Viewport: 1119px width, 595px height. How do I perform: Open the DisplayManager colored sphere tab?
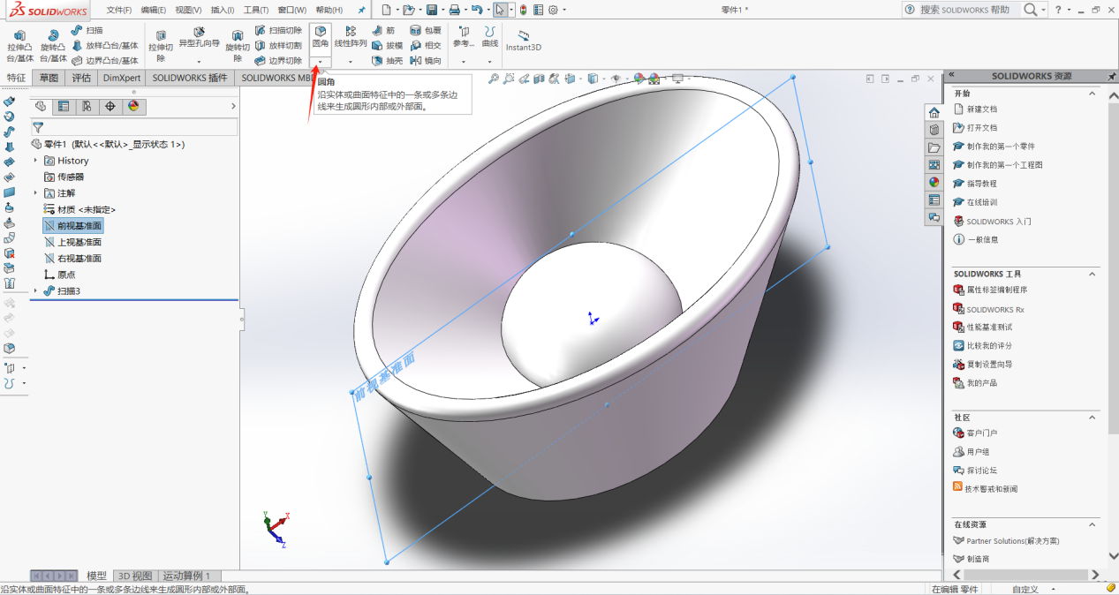[x=133, y=106]
